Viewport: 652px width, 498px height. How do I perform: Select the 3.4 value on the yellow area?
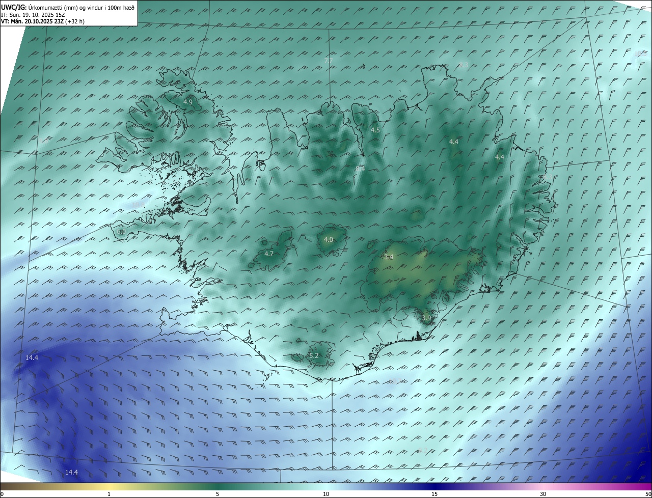(x=389, y=257)
